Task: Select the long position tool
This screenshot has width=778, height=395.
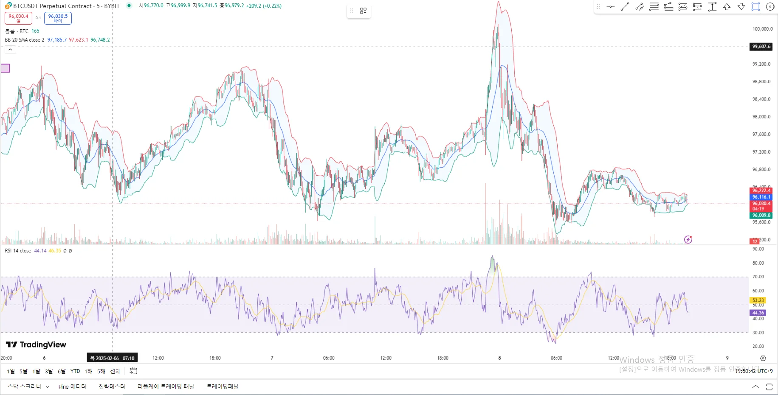Action: [x=683, y=7]
